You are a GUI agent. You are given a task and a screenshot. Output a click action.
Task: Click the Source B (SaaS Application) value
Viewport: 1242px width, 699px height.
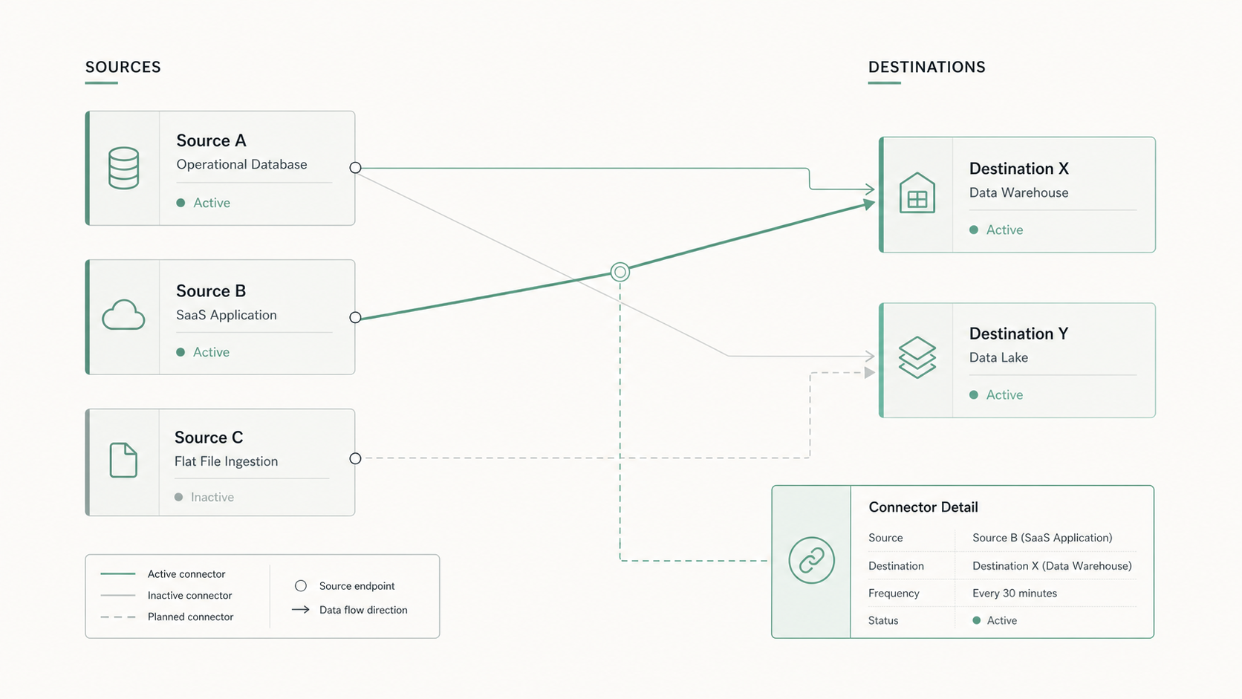point(1042,538)
